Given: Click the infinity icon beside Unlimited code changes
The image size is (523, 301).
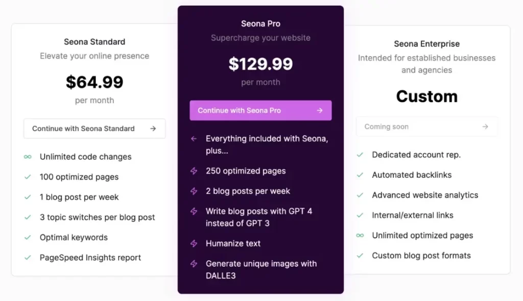Looking at the screenshot, I should click(x=28, y=157).
